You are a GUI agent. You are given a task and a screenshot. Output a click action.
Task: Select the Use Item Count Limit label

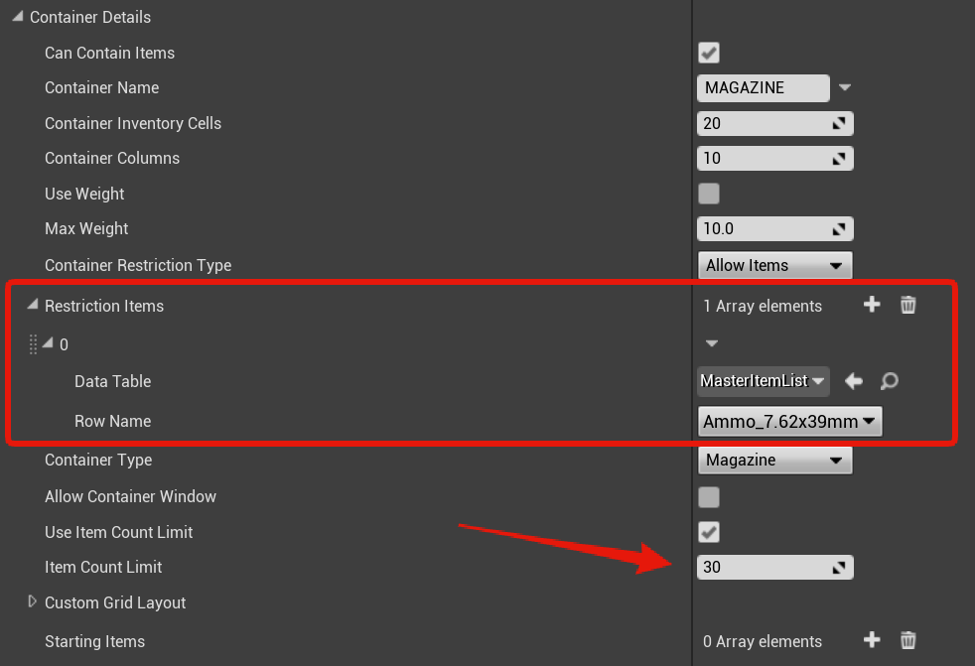coord(119,532)
